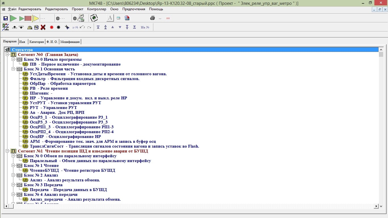The width and height of the screenshot is (388, 218).
Task: Click the red stop square icon
Action: tap(28, 18)
